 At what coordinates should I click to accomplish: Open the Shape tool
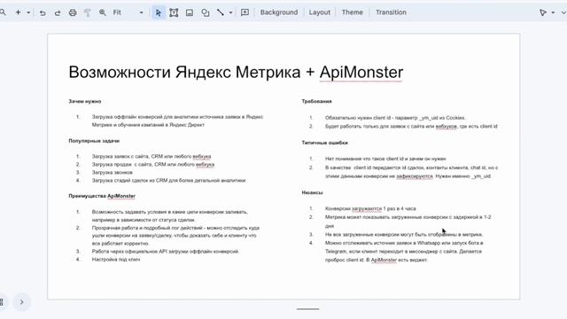[205, 12]
